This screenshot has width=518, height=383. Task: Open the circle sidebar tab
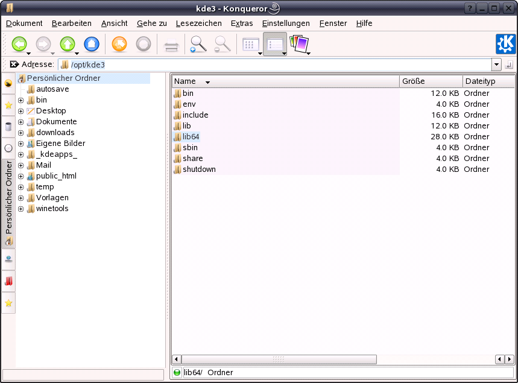tap(8, 148)
